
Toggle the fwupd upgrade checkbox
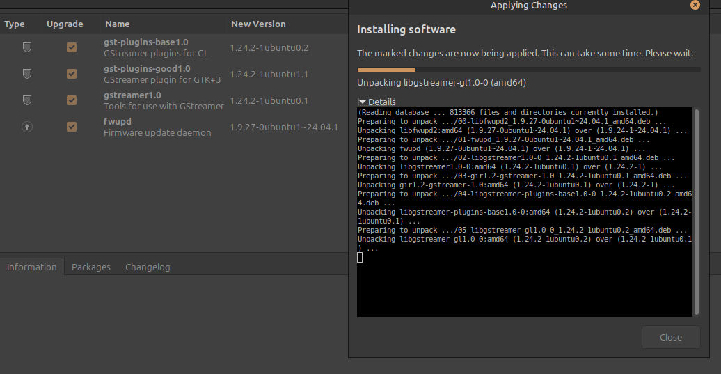click(x=71, y=127)
